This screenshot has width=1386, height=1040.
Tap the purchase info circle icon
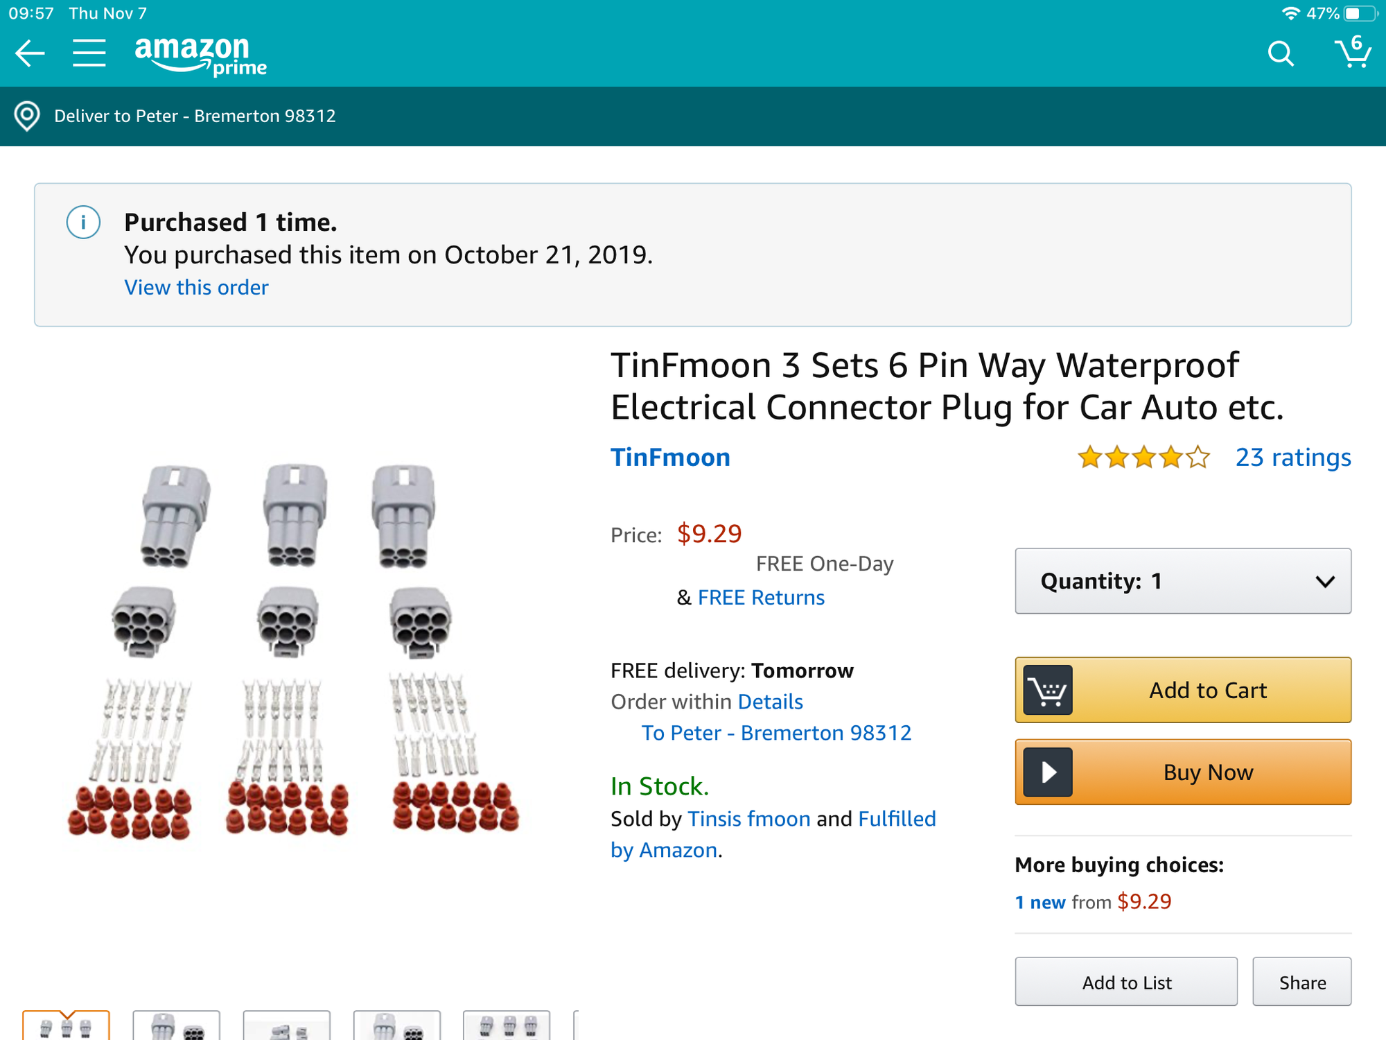[83, 223]
